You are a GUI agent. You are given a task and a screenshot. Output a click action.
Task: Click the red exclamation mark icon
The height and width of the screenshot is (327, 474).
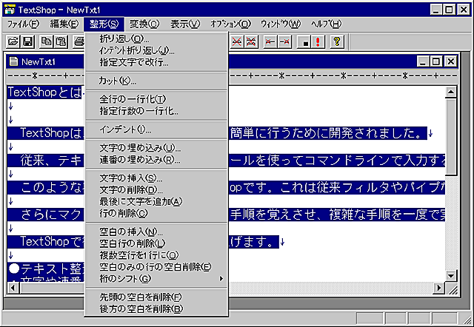pos(318,41)
